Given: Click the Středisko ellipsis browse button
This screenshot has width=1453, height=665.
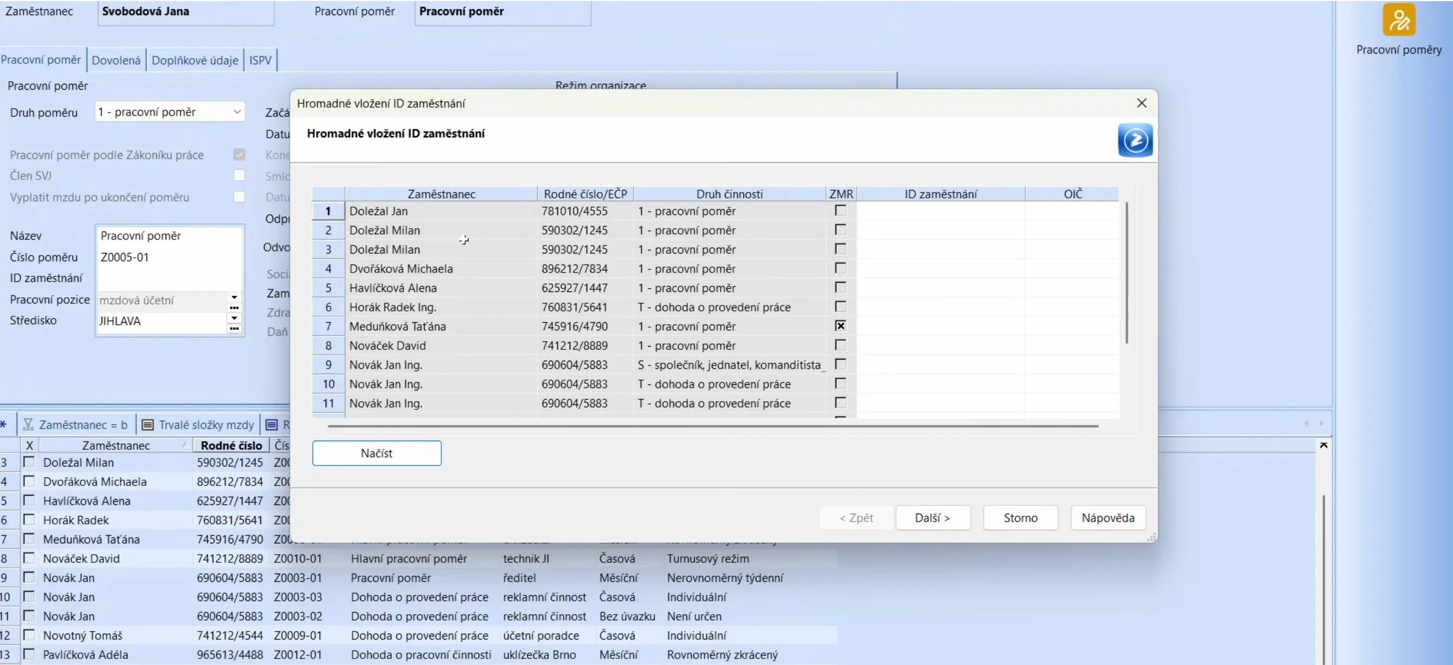Looking at the screenshot, I should pyautogui.click(x=234, y=329).
